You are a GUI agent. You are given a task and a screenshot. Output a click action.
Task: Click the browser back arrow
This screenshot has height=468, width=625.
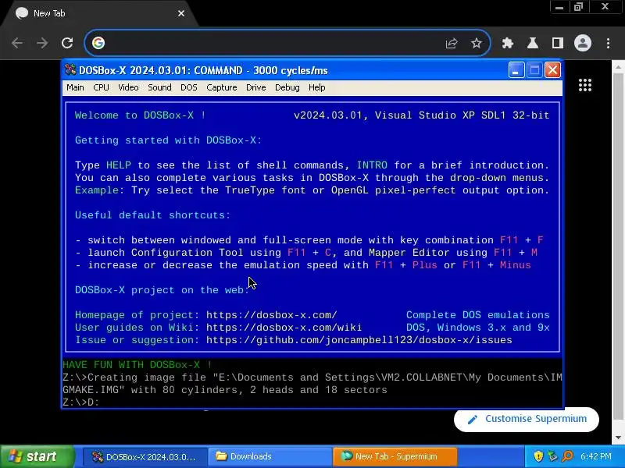[x=17, y=43]
